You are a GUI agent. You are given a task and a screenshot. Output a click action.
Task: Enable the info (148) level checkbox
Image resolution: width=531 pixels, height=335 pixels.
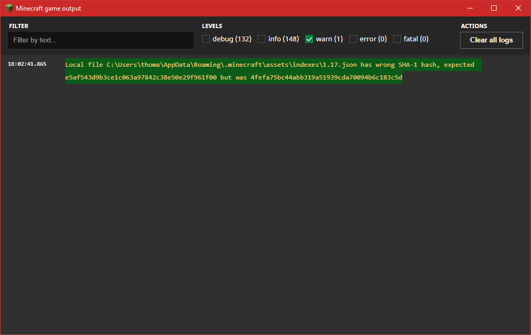tap(261, 39)
